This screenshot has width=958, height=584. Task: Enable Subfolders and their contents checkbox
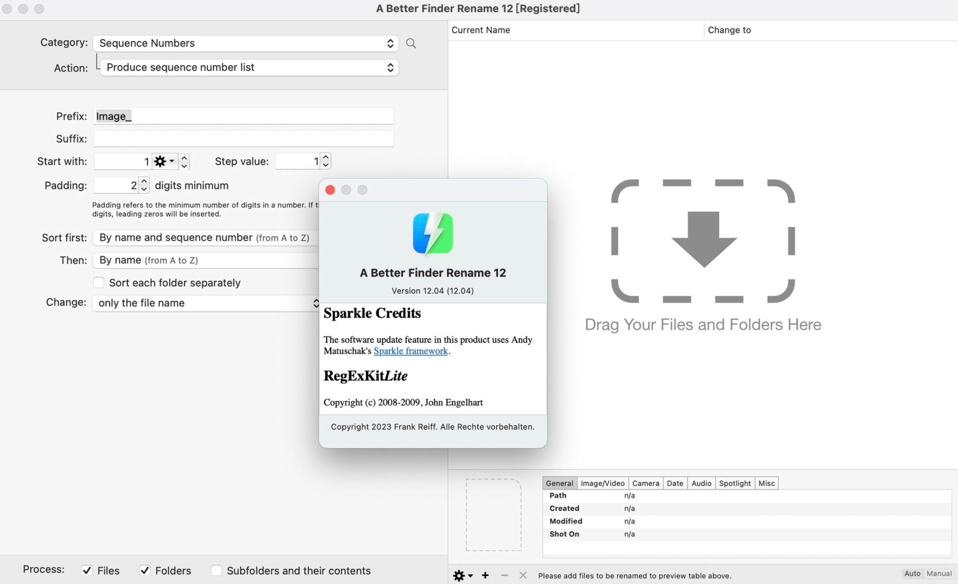216,570
